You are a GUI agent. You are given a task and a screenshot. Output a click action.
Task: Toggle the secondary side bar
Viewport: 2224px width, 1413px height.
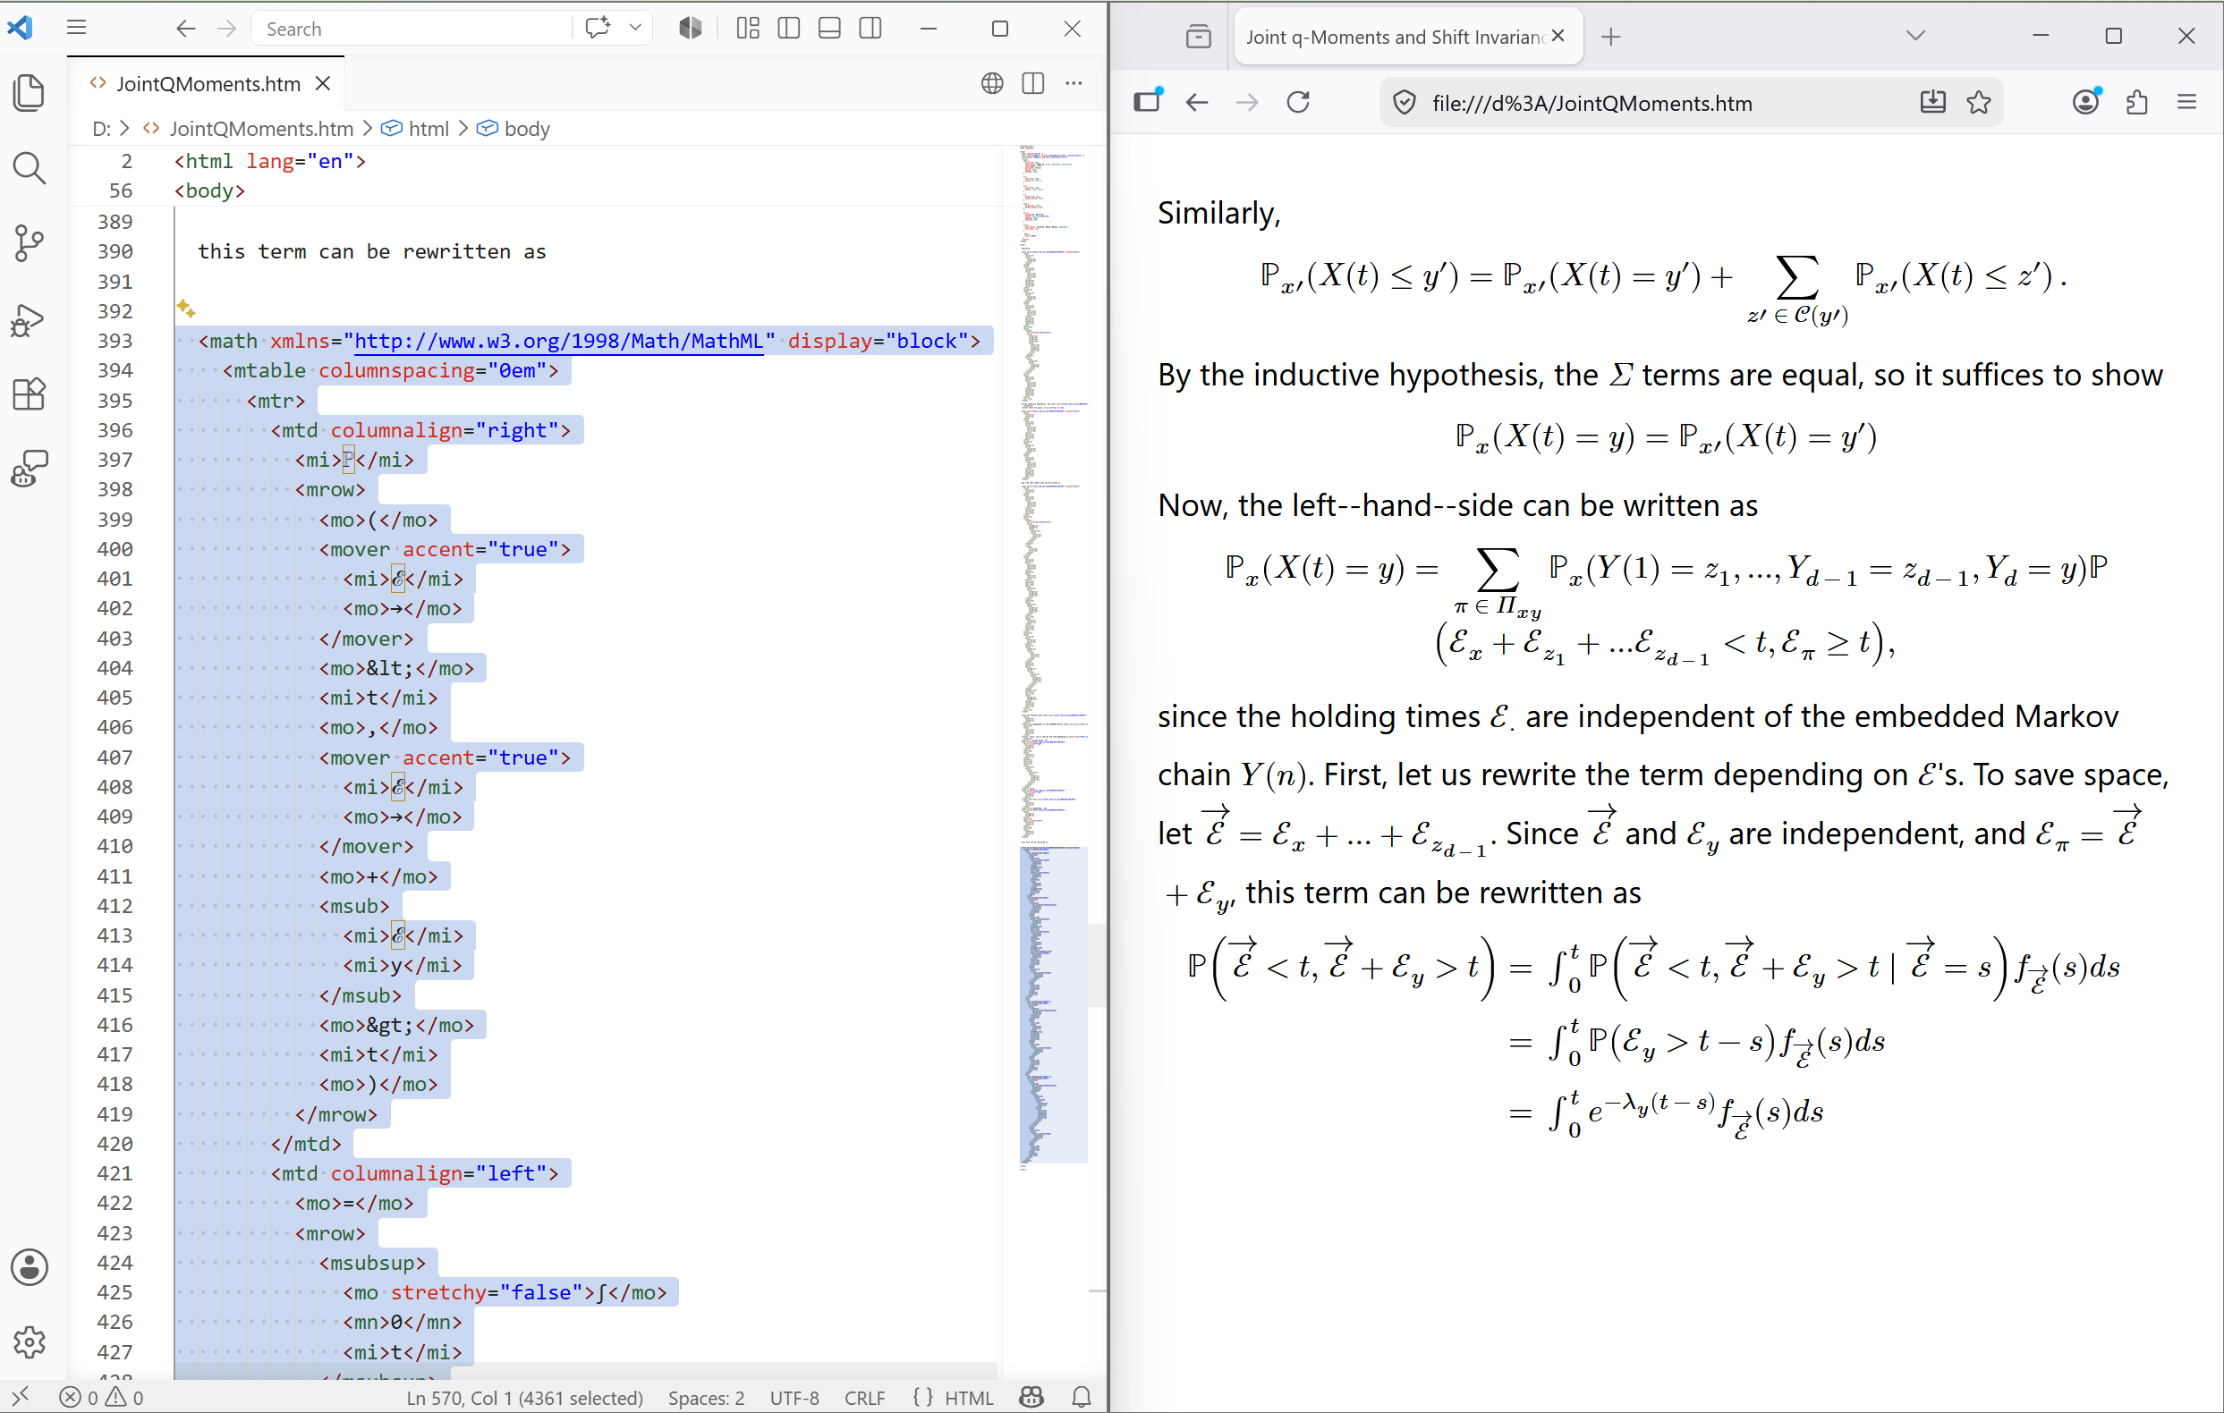click(x=870, y=29)
